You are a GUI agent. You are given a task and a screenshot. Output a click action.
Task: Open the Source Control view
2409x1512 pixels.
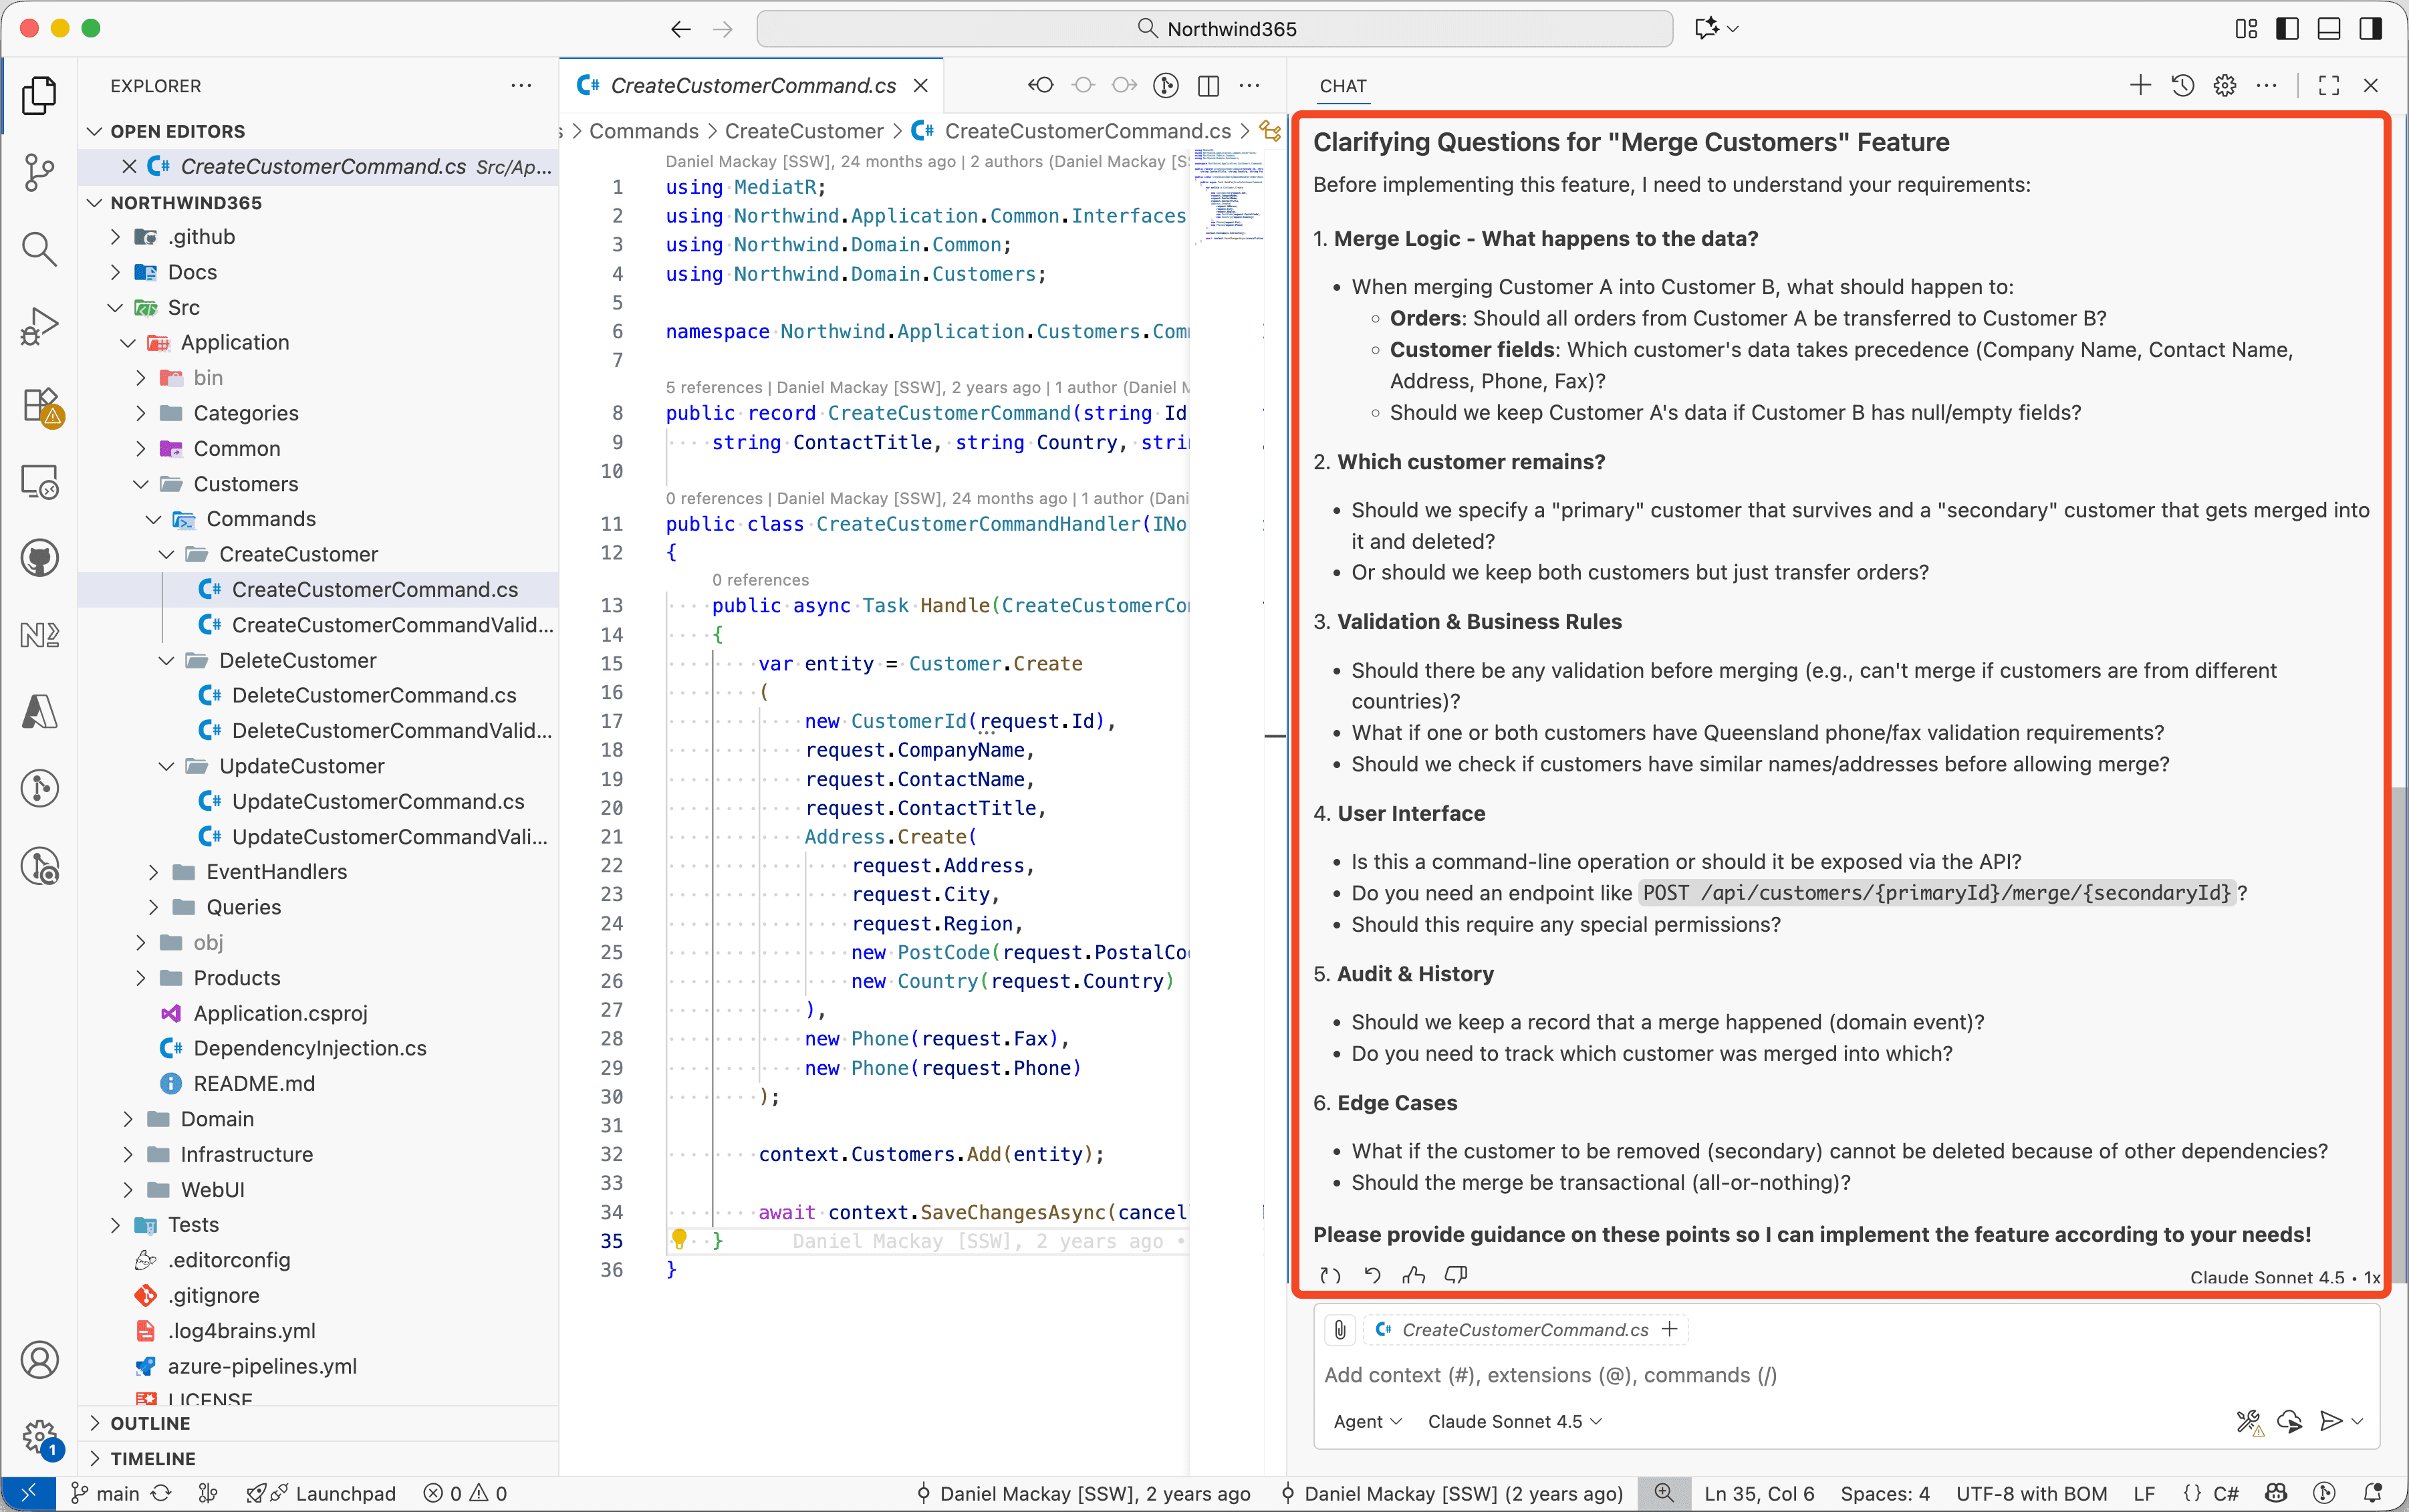(x=39, y=171)
